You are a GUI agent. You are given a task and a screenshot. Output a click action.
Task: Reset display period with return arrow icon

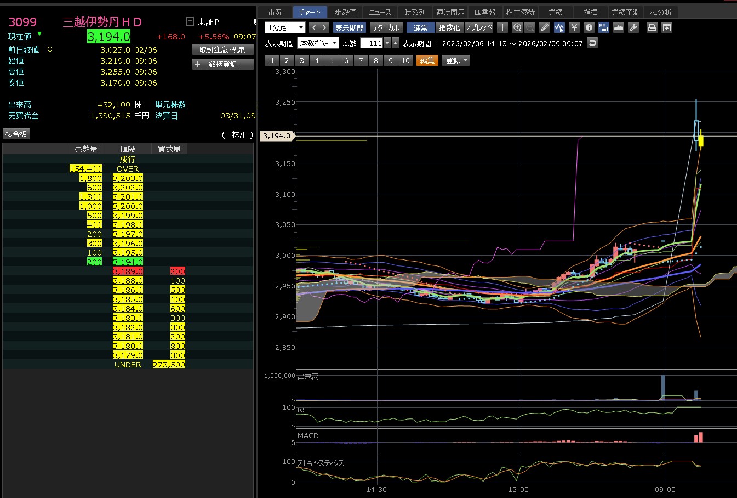tap(592, 43)
